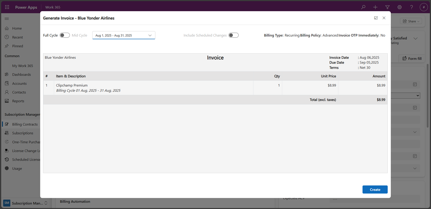Click the Clipchamp Premium item text
Screen dimensions: 431x209
click(x=72, y=85)
